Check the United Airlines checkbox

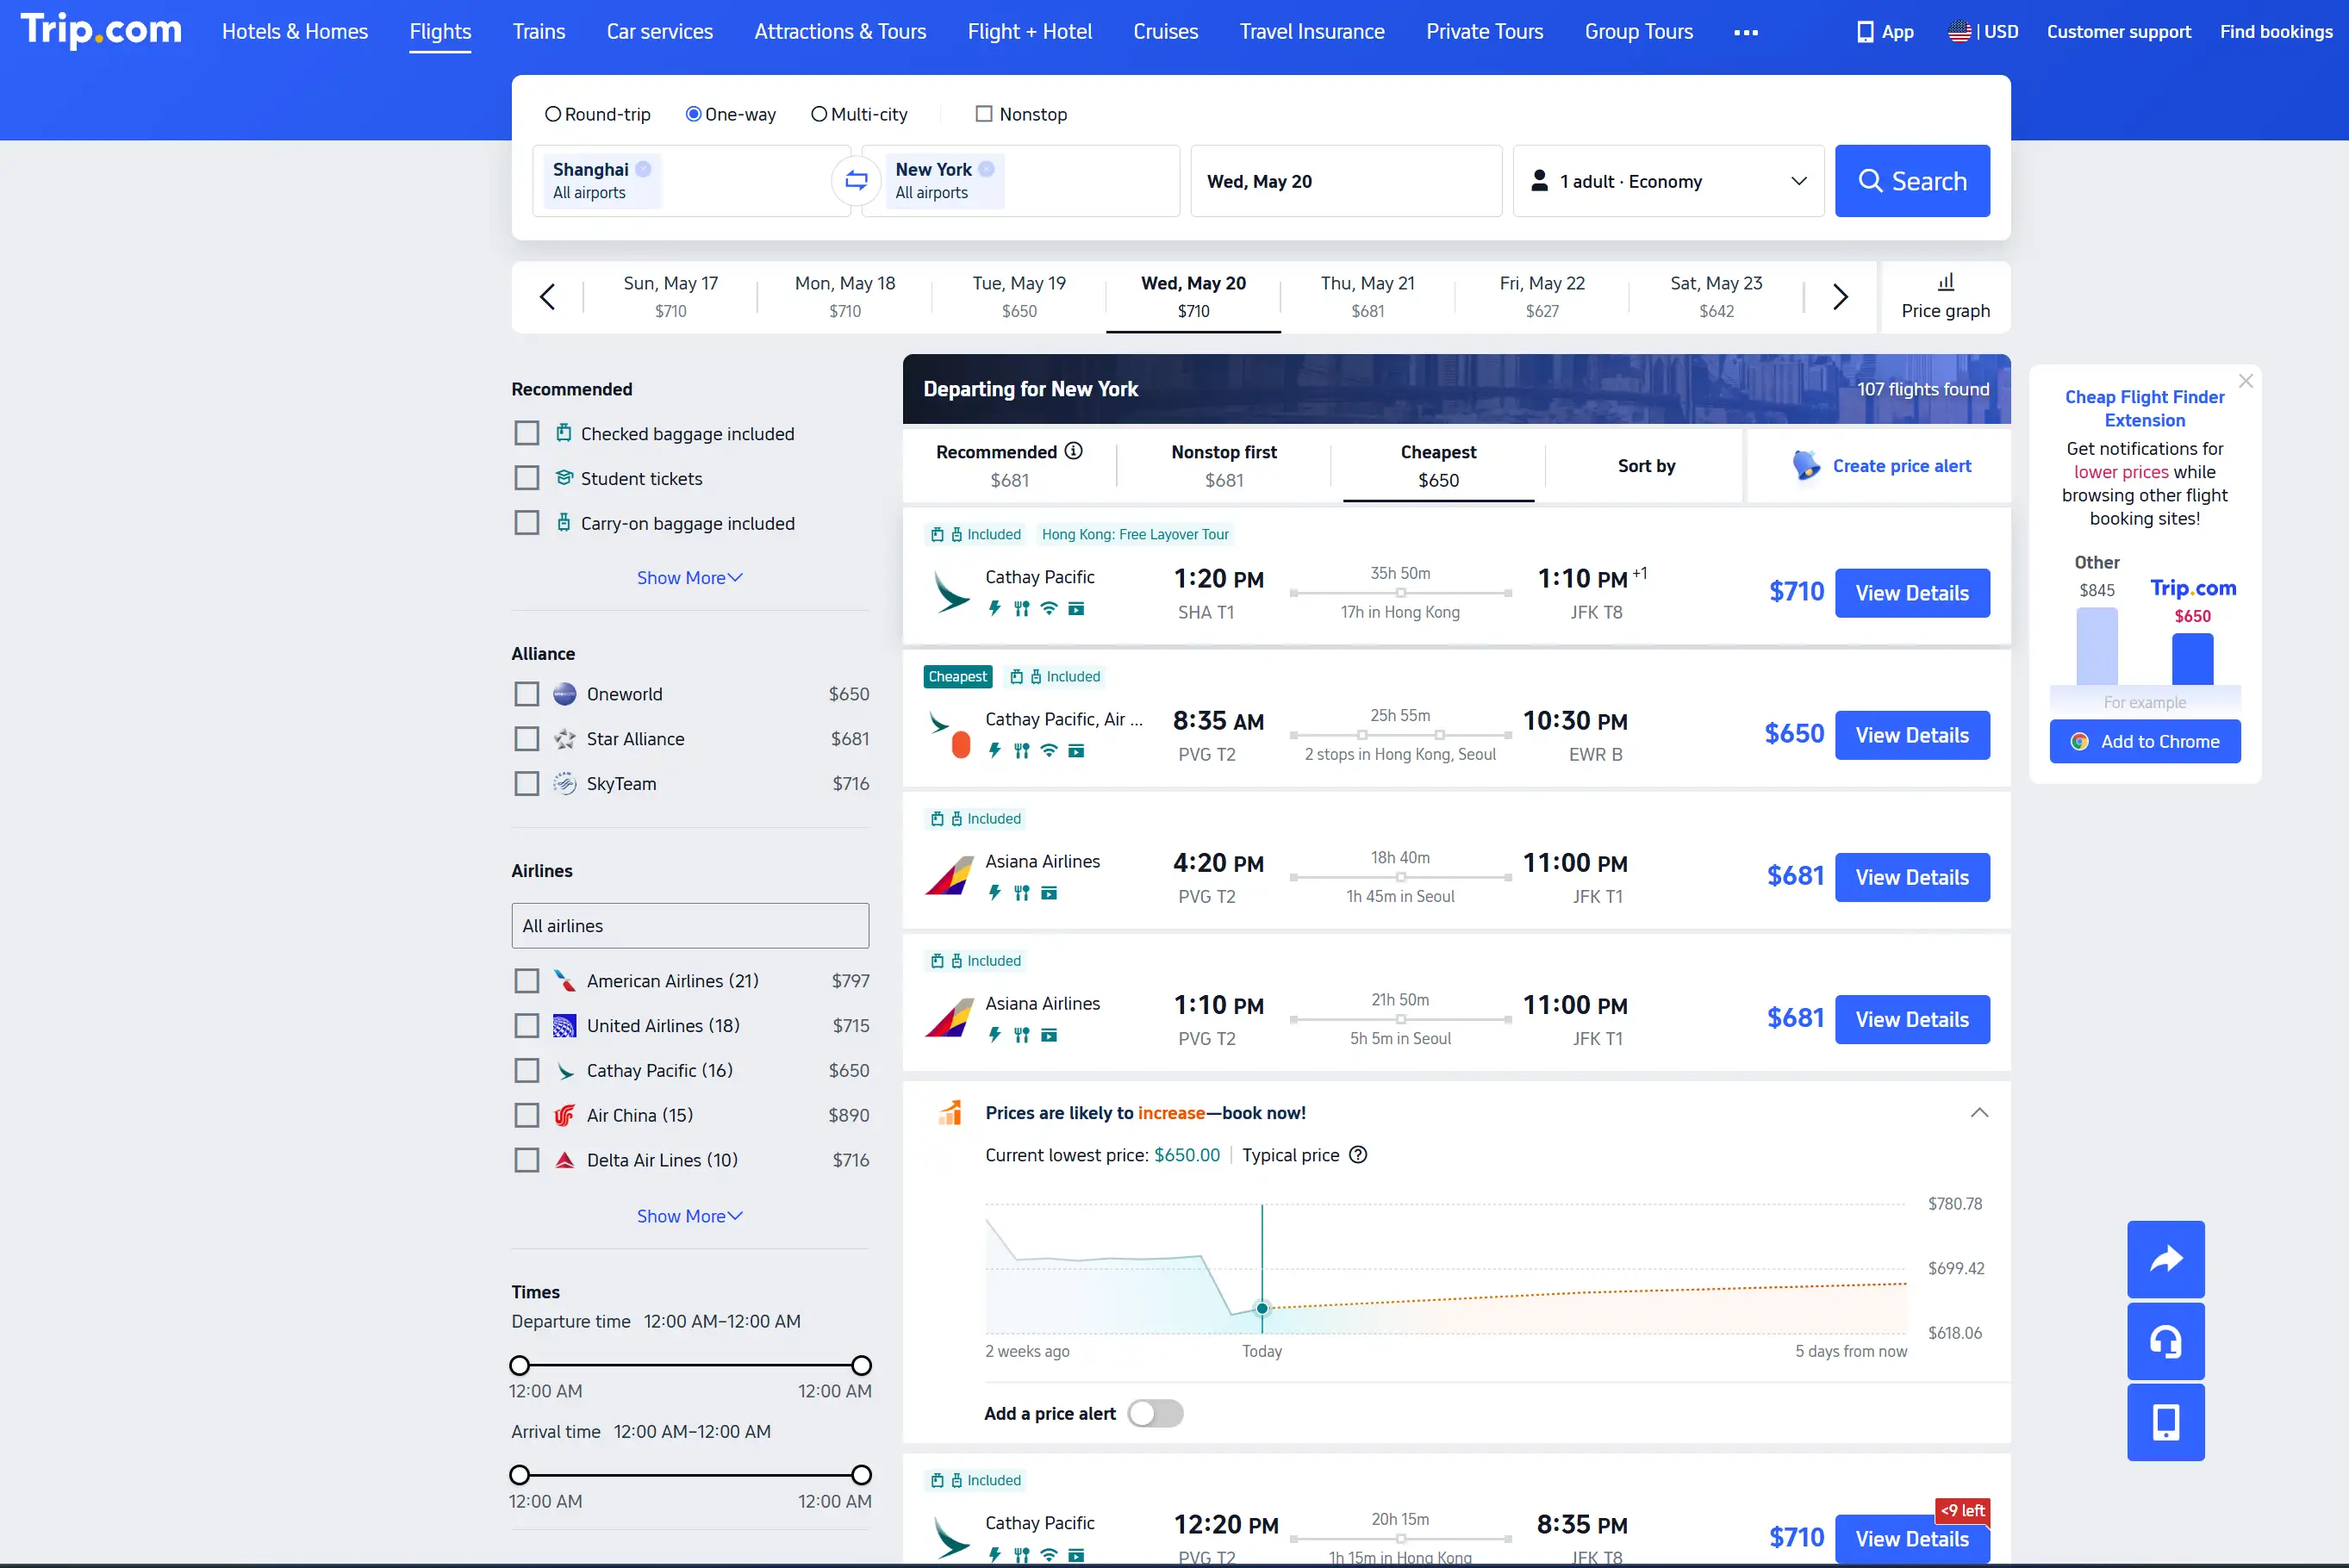526,1026
